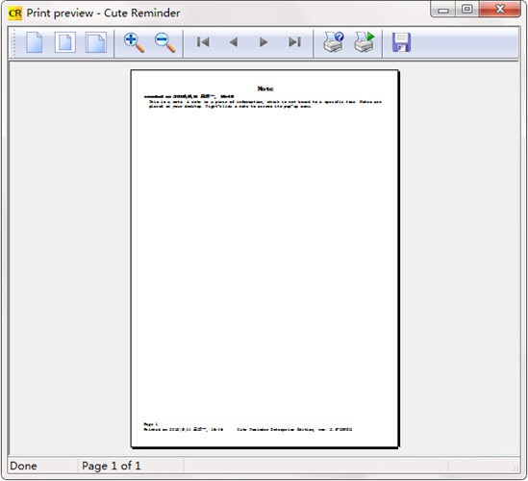
Task: Close the Print preview window
Action: (x=500, y=9)
